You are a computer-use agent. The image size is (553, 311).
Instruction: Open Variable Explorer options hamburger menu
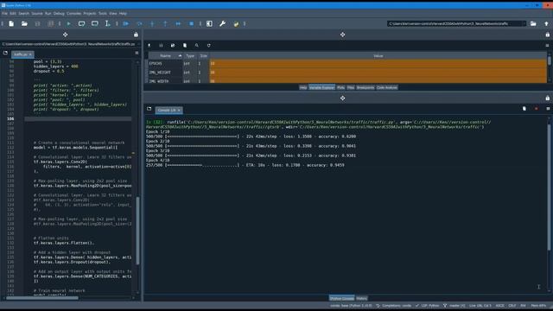pyautogui.click(x=547, y=46)
